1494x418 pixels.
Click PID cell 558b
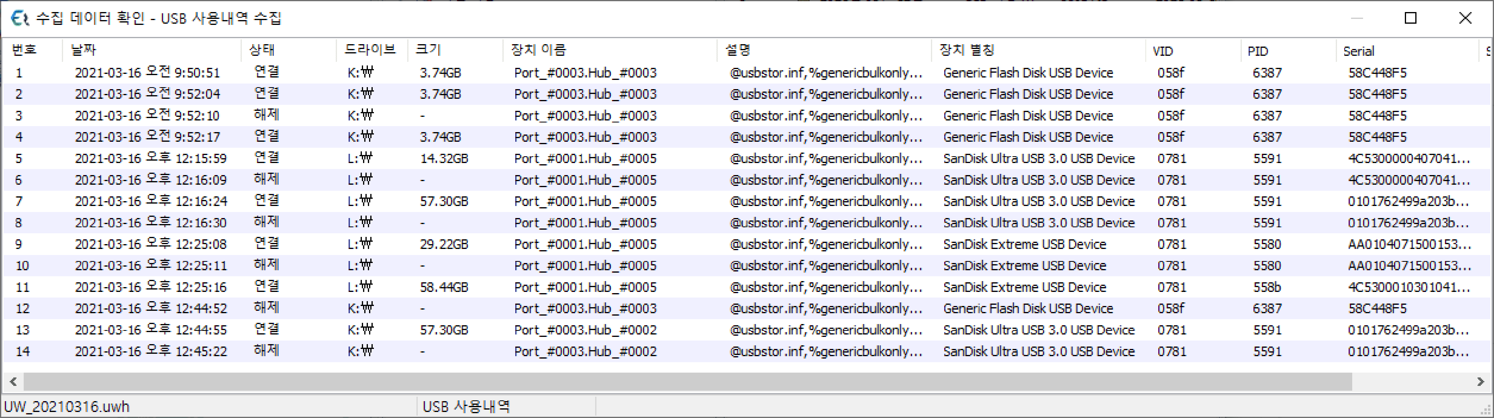[x=1267, y=287]
